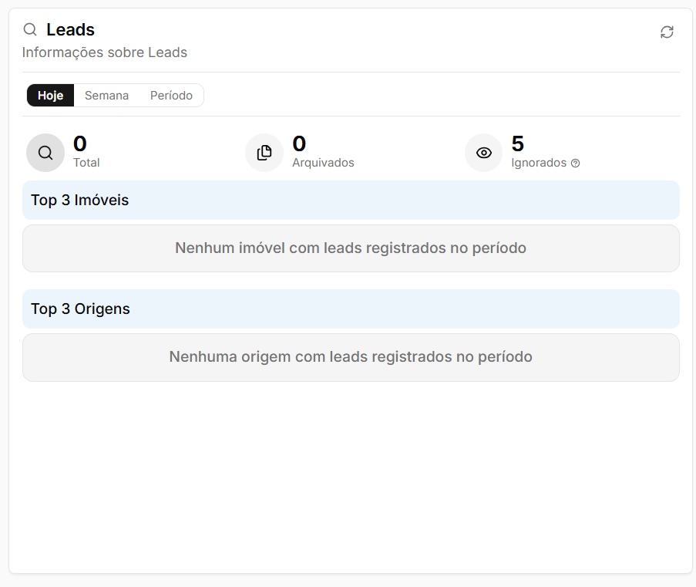
Task: Click the Top 3 Origens header
Action: 351,309
